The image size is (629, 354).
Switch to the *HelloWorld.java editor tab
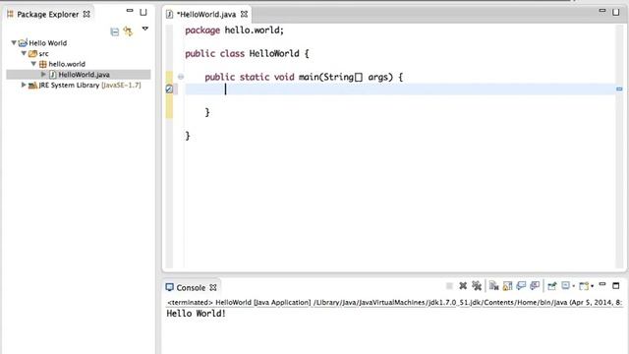207,15
